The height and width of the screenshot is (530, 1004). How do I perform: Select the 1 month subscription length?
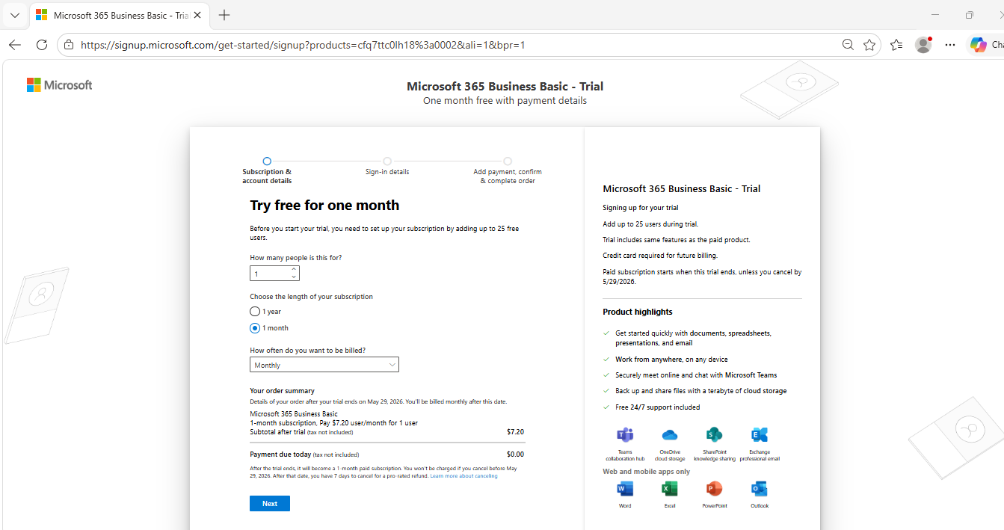pyautogui.click(x=255, y=328)
